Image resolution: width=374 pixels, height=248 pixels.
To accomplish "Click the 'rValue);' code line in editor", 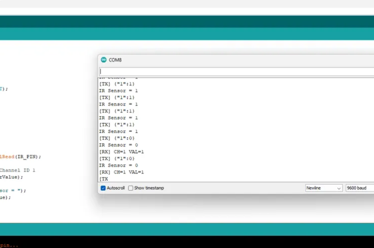I will 11,177.
